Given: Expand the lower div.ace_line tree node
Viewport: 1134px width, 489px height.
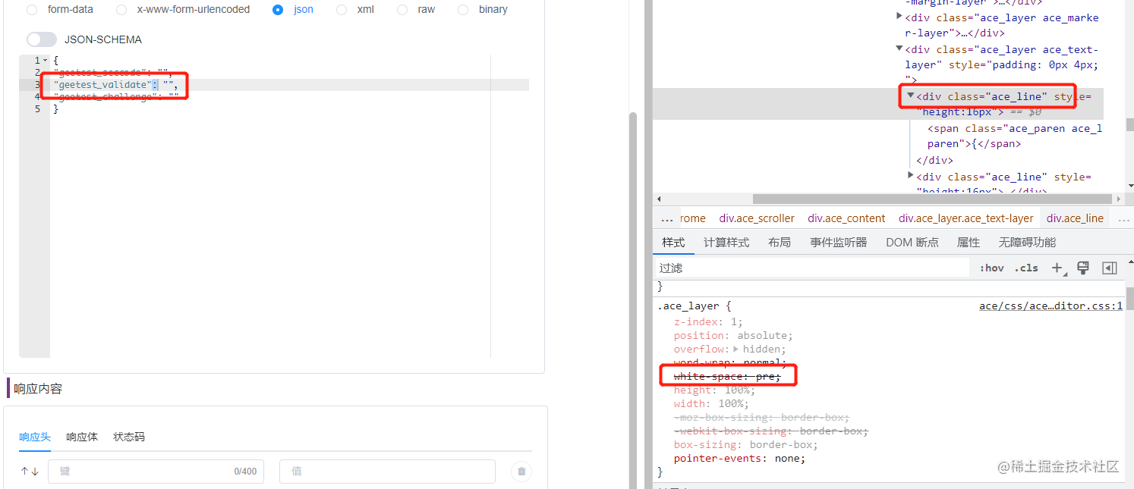Looking at the screenshot, I should pos(911,174).
